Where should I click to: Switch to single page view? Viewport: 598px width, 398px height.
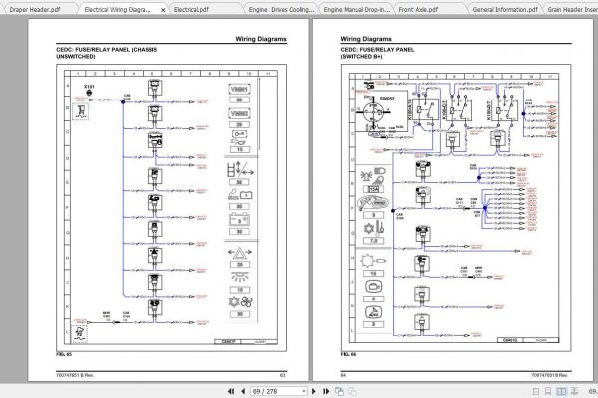(x=536, y=391)
